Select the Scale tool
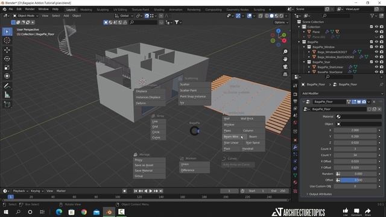This screenshot has height=217, width=386. coord(7,67)
